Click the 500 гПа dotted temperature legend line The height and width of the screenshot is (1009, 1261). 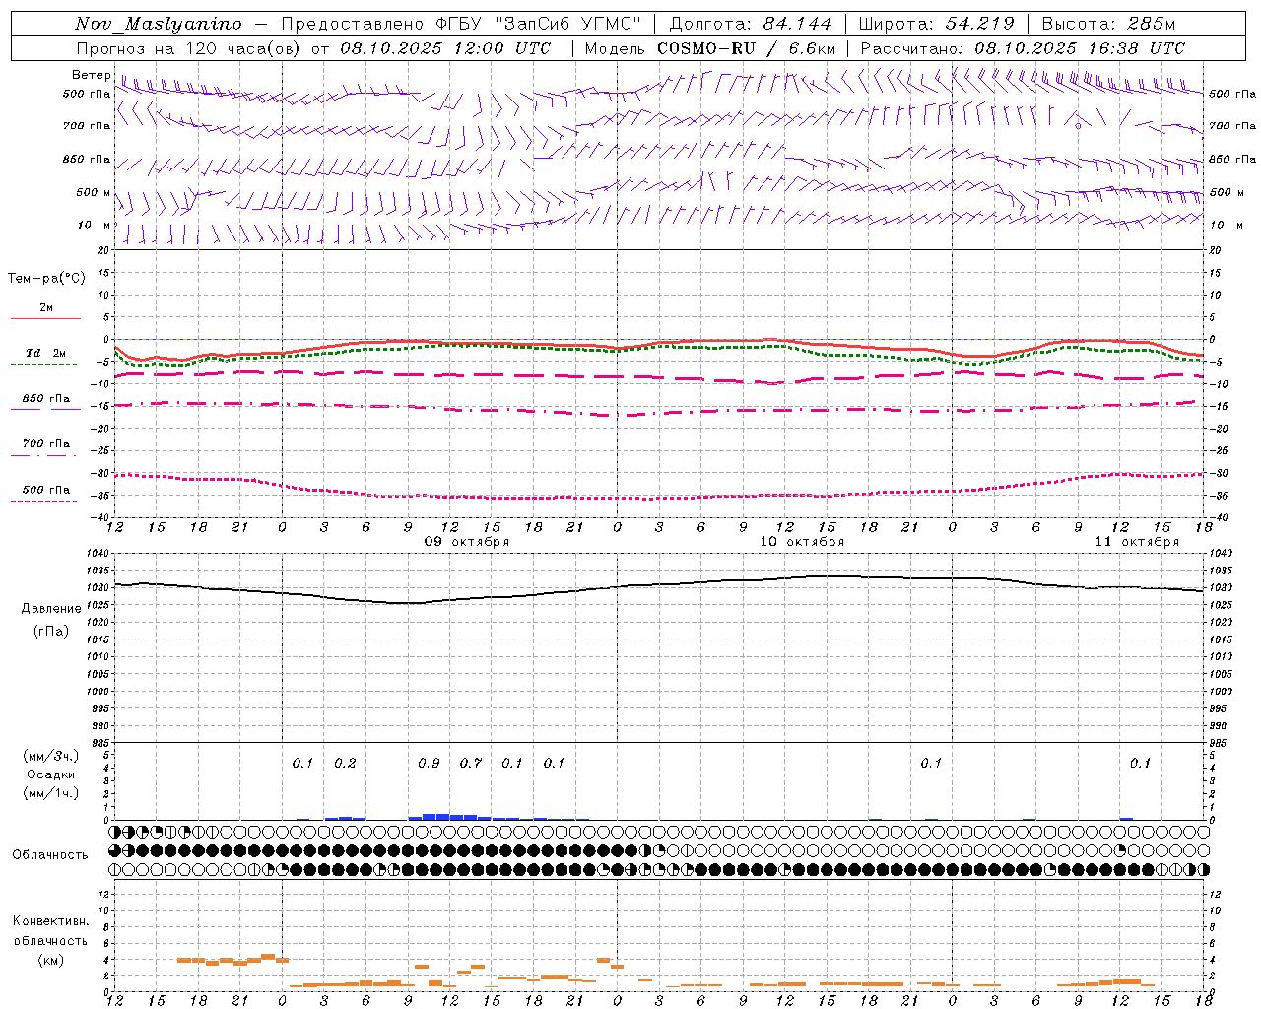click(45, 501)
